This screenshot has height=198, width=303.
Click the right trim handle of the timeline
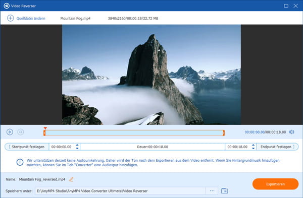pyautogui.click(x=224, y=133)
